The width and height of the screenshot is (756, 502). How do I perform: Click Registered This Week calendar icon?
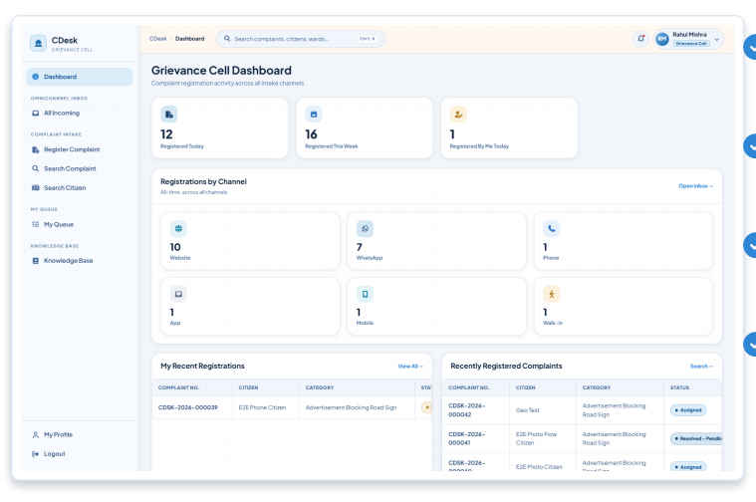314,115
